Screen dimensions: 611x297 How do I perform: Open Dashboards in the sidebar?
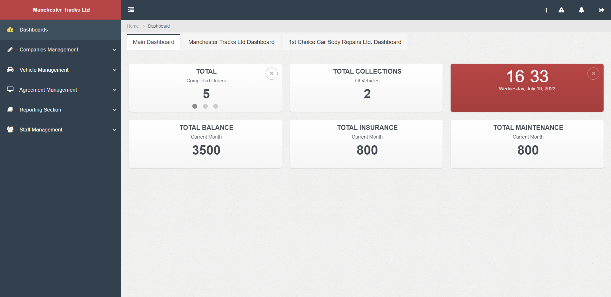[60, 30]
